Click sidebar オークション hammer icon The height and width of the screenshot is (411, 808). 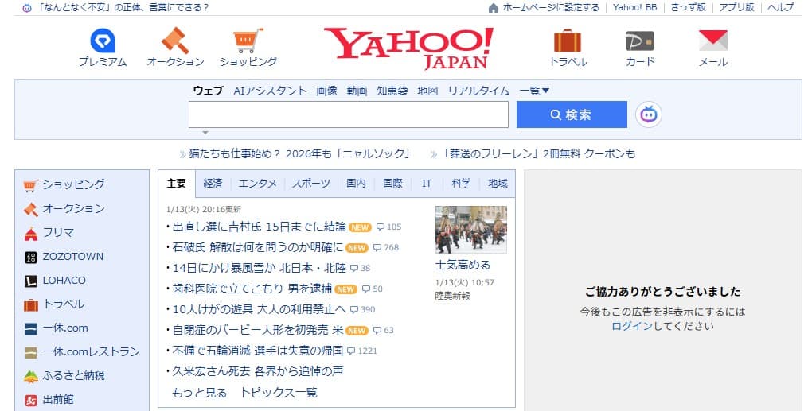point(31,209)
